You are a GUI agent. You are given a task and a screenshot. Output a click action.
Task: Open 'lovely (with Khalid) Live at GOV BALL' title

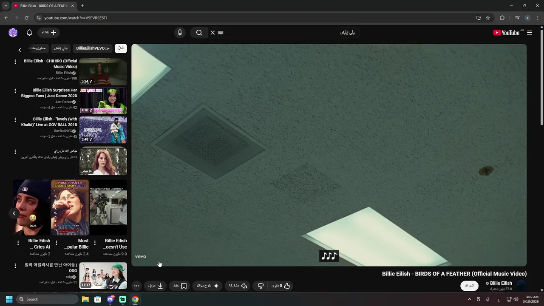(49, 122)
